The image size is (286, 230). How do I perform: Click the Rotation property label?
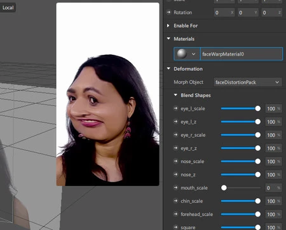183,13
